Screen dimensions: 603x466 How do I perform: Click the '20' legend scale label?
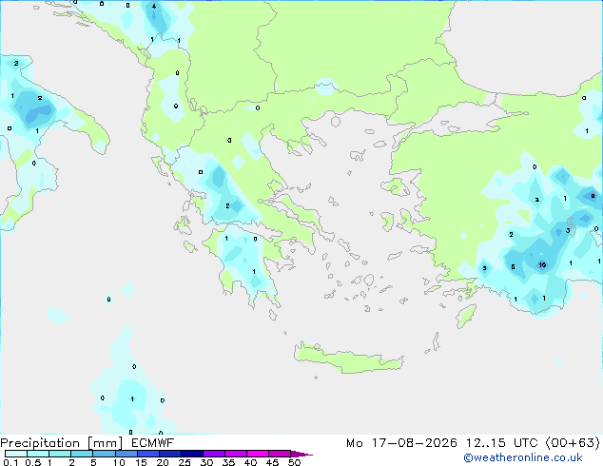click(163, 462)
